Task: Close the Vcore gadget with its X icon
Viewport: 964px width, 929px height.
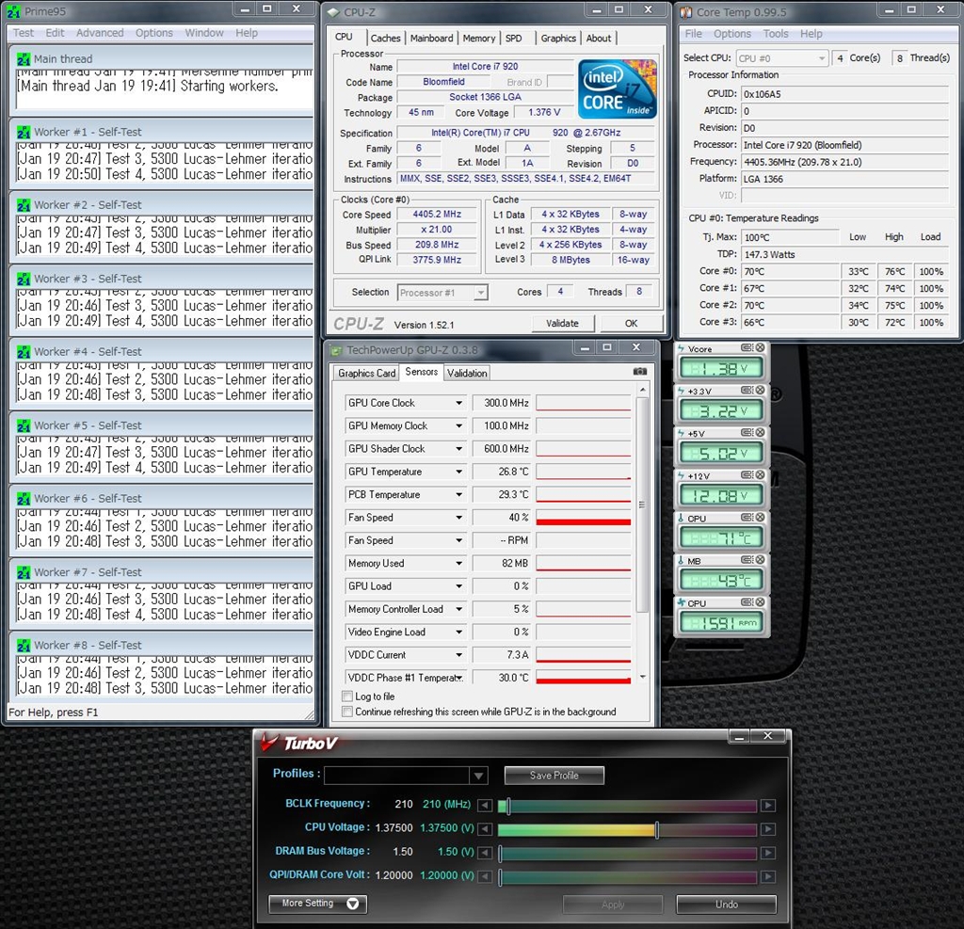Action: click(x=760, y=348)
